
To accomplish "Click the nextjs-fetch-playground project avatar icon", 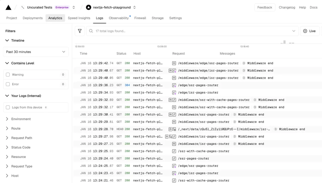I will click(89, 7).
